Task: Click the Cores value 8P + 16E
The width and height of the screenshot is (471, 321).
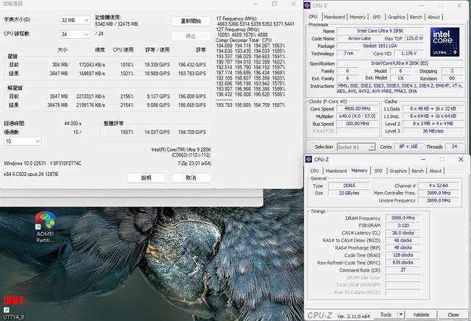Action: tap(408, 147)
